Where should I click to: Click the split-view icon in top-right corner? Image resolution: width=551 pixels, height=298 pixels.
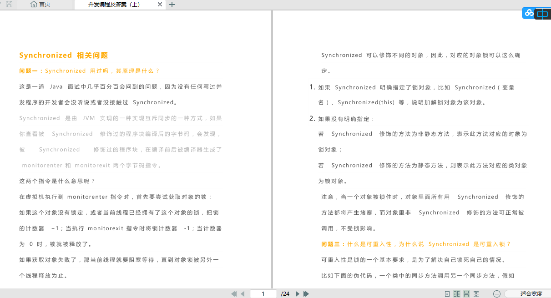tap(542, 13)
